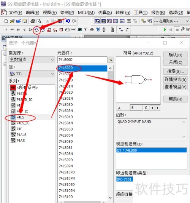Open the Place TTL component toolbar icon

(x=37, y=30)
